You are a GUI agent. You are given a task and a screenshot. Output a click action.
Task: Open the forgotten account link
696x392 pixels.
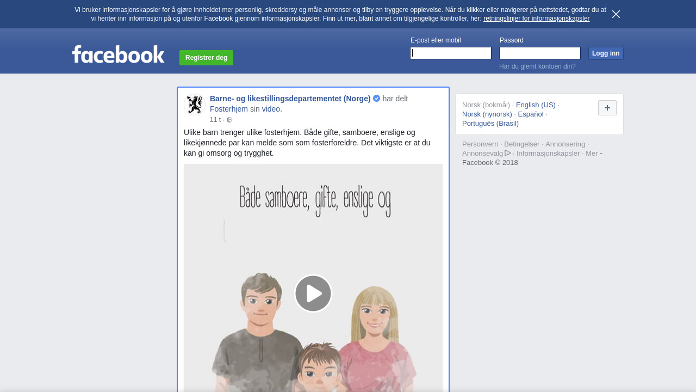tap(537, 66)
